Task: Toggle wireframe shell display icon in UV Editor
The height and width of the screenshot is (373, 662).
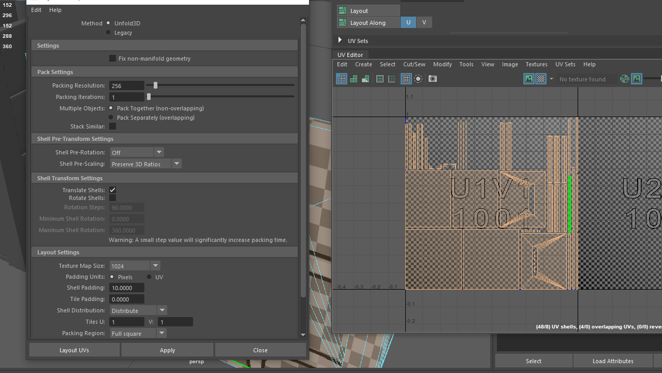Action: click(342, 79)
